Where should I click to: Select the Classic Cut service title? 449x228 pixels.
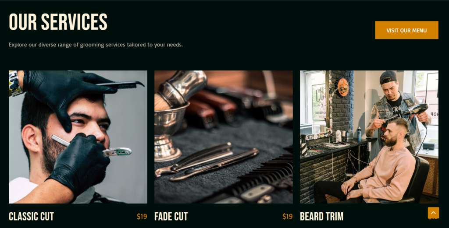coord(31,217)
